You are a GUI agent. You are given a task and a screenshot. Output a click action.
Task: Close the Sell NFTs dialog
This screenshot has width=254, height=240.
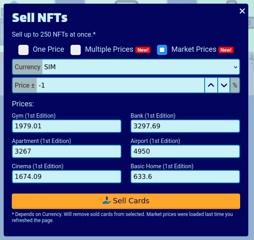(x=242, y=11)
